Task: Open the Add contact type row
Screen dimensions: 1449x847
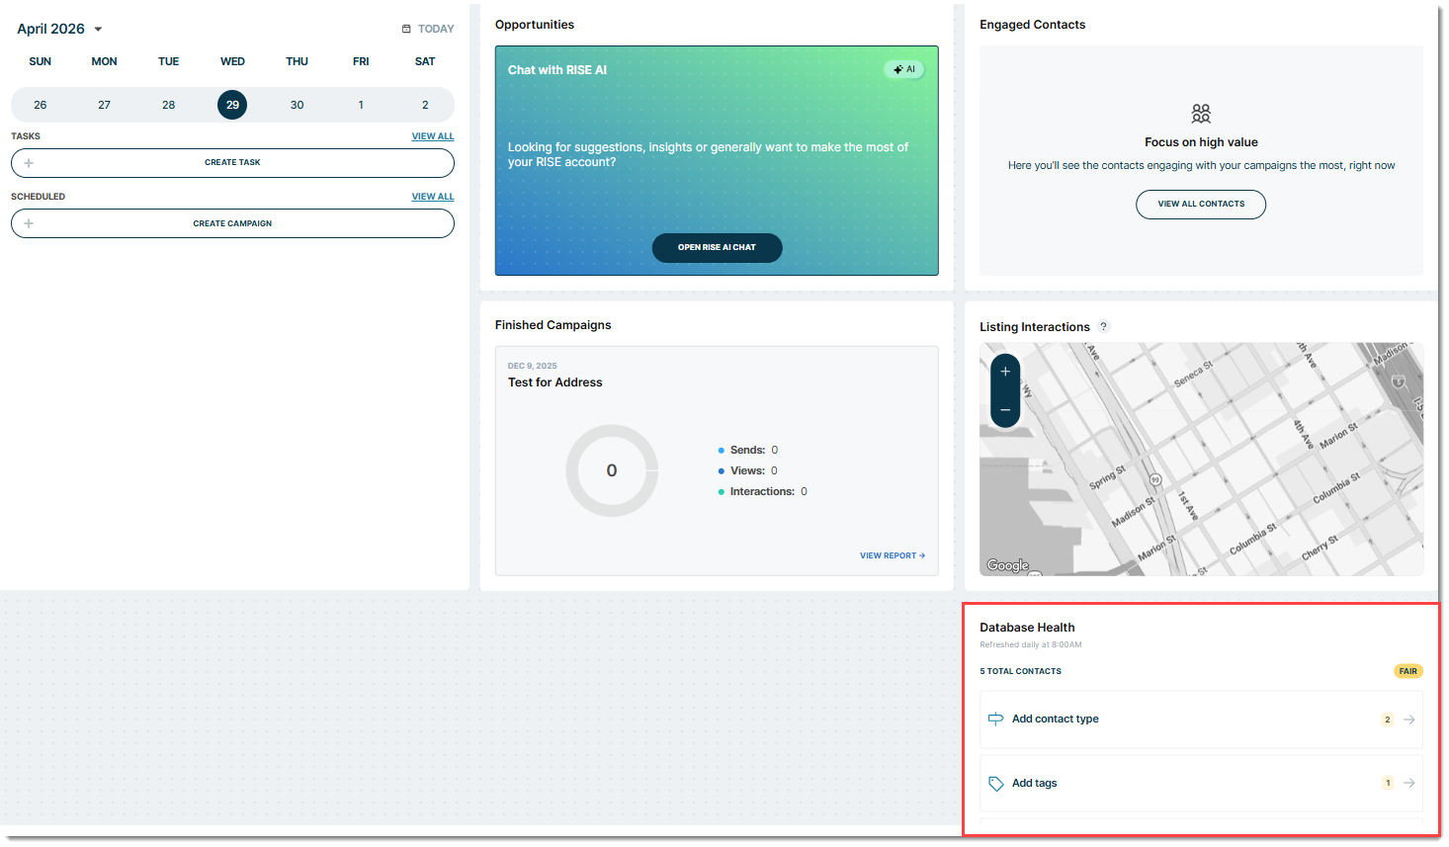Action: [x=1201, y=720]
